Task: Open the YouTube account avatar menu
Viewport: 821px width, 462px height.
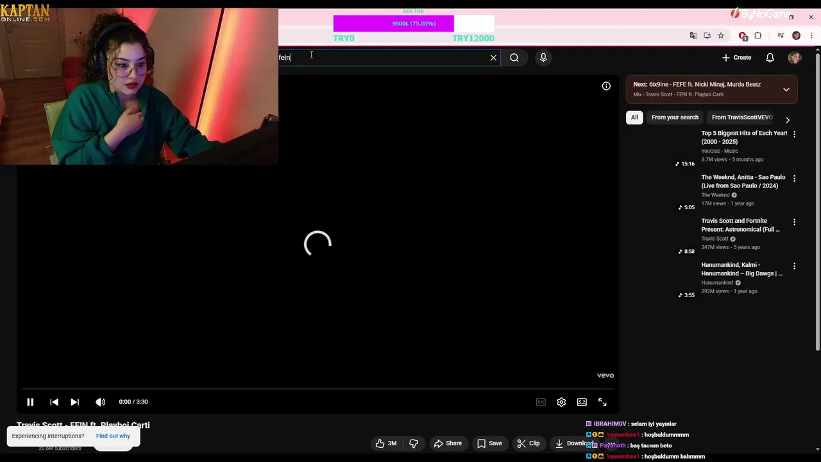Action: click(795, 58)
